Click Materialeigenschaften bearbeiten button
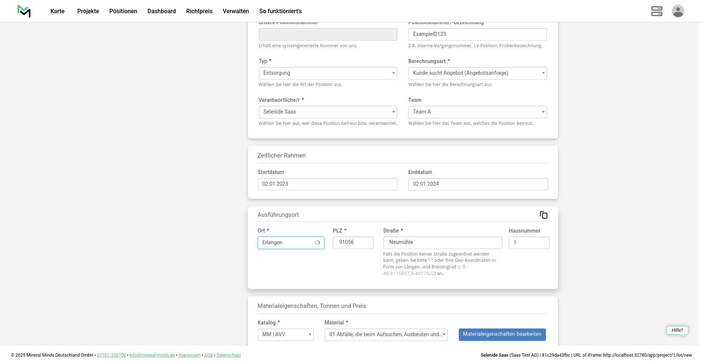 tap(502, 334)
